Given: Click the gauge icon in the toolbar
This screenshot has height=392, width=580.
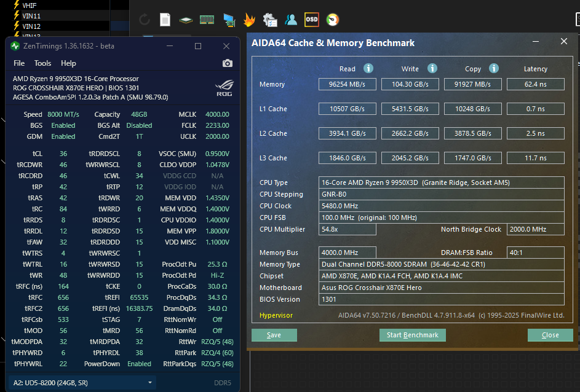Looking at the screenshot, I should pyautogui.click(x=332, y=20).
